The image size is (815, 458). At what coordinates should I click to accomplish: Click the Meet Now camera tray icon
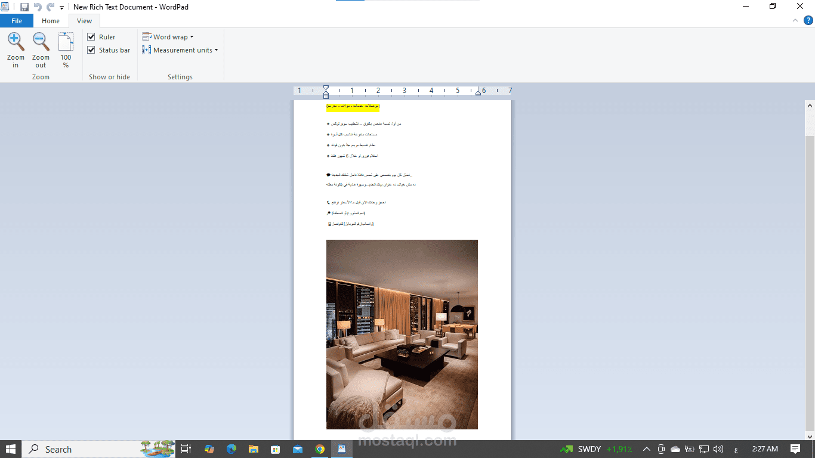tap(660, 449)
